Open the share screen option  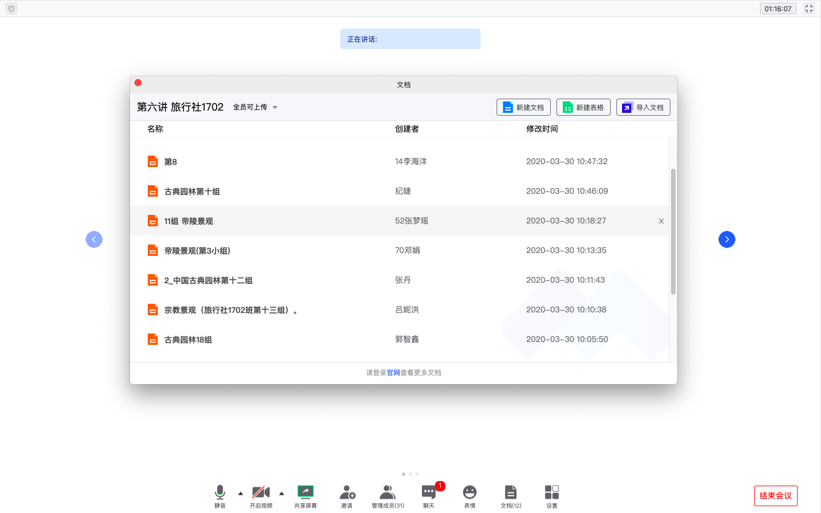(306, 495)
